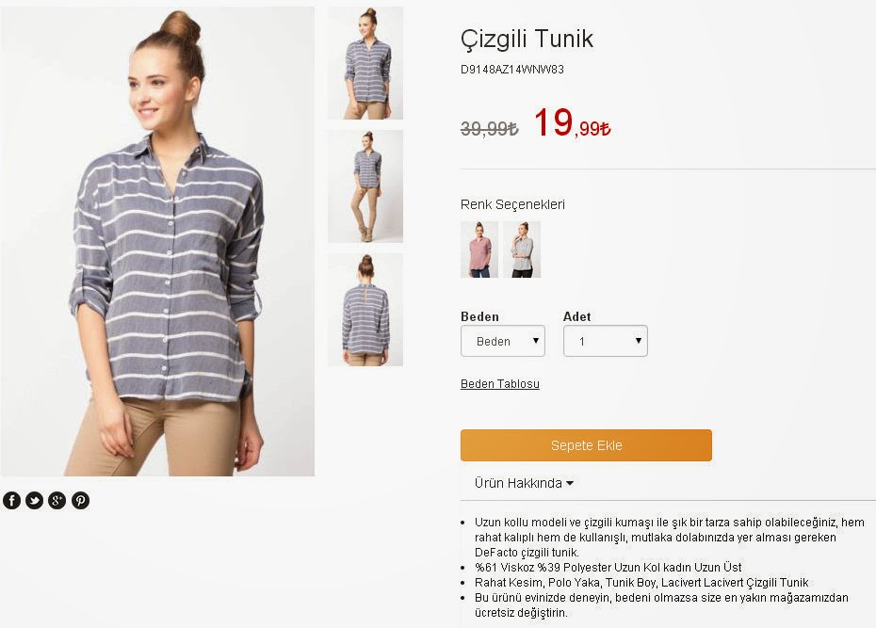View the back-view thumbnail
This screenshot has width=876, height=628.
click(365, 310)
